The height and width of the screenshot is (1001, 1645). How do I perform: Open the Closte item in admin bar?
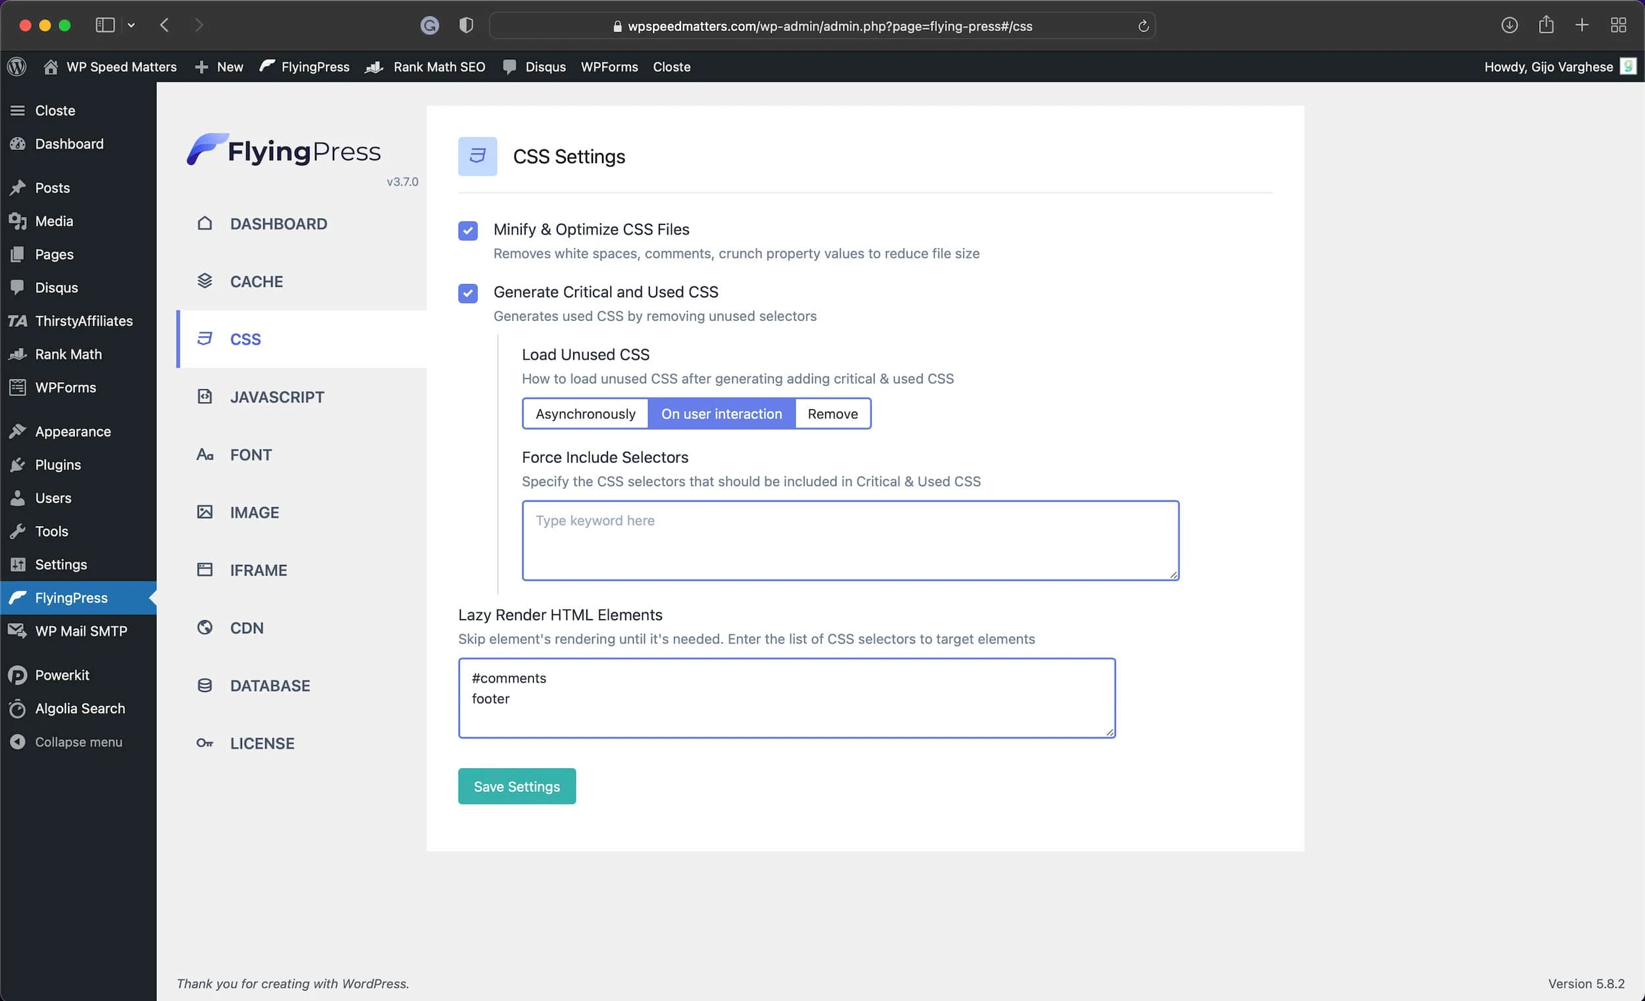(672, 66)
